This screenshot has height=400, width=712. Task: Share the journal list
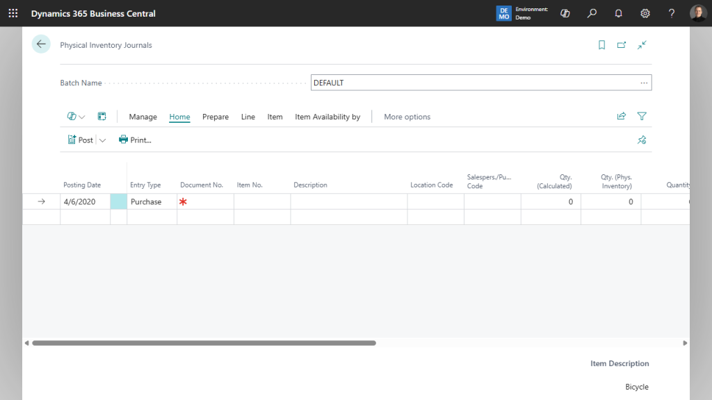pos(621,116)
